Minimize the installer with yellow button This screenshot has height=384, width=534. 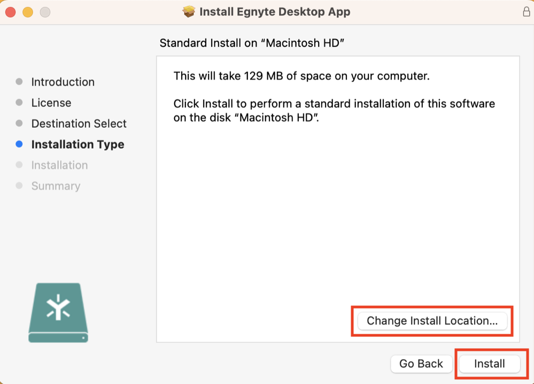tap(28, 12)
